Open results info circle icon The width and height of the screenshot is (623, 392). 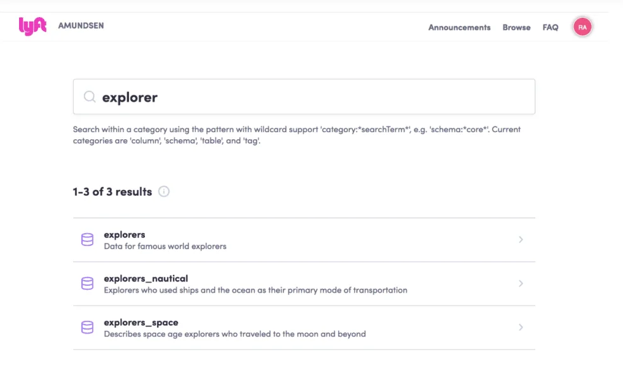pos(164,191)
